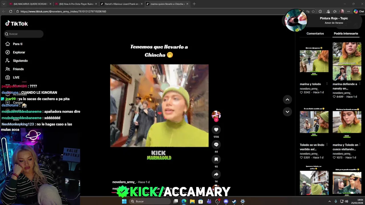Open the Friends section
This screenshot has height=205, width=365.
[x=15, y=69]
